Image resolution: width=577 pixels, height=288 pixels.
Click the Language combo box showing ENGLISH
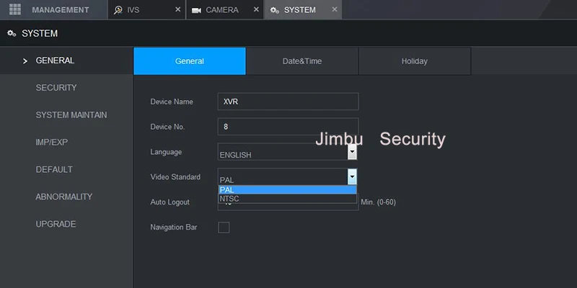287,152
